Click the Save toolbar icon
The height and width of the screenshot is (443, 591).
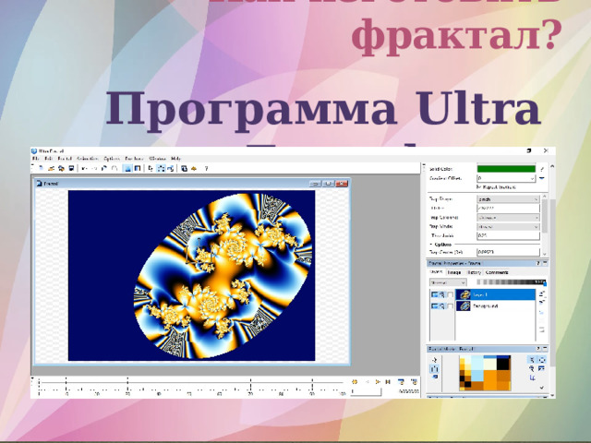coord(71,168)
